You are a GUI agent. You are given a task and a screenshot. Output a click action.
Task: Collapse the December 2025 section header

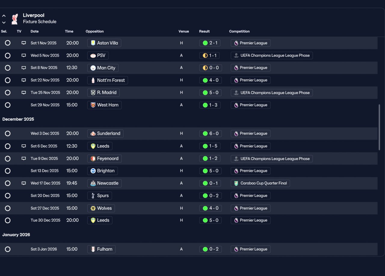[x=18, y=119]
